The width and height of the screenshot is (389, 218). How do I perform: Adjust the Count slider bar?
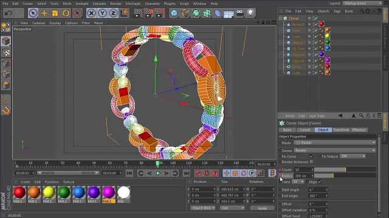click(345, 170)
